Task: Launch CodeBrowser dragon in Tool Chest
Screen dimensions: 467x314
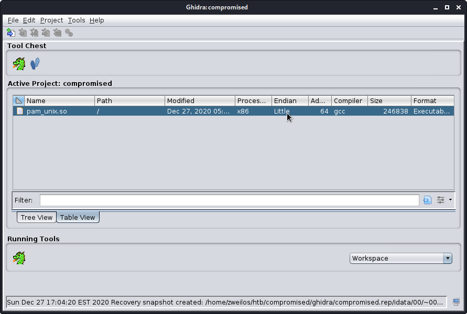Action: point(19,64)
